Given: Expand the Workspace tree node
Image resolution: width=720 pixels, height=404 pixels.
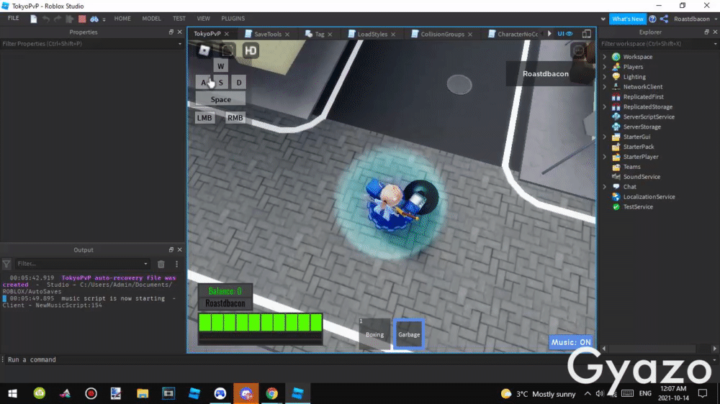Looking at the screenshot, I should click(x=605, y=57).
